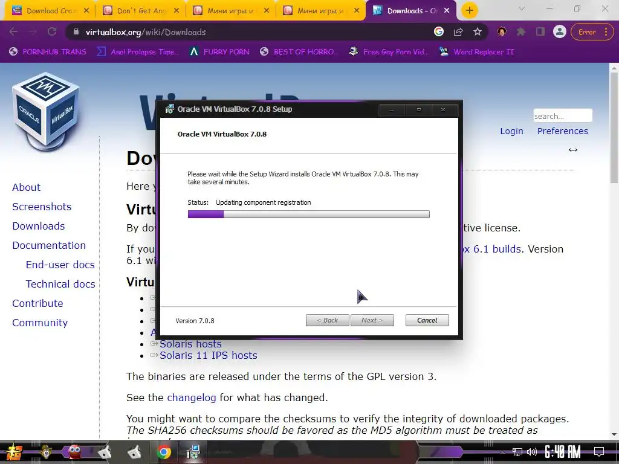
Task: Open the red owl taskbar icon
Action: [74, 452]
